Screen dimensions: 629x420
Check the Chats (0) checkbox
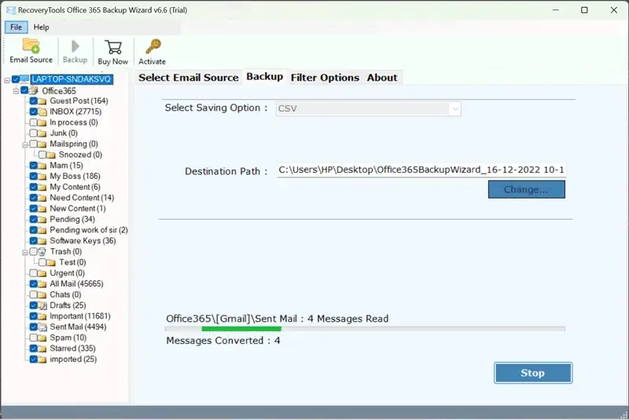pos(33,294)
